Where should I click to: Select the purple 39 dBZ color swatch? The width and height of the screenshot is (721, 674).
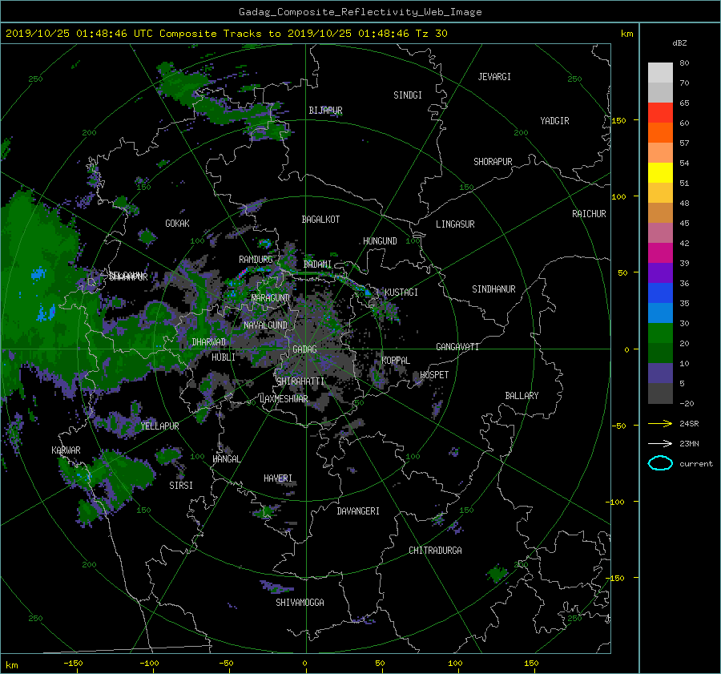click(x=660, y=272)
